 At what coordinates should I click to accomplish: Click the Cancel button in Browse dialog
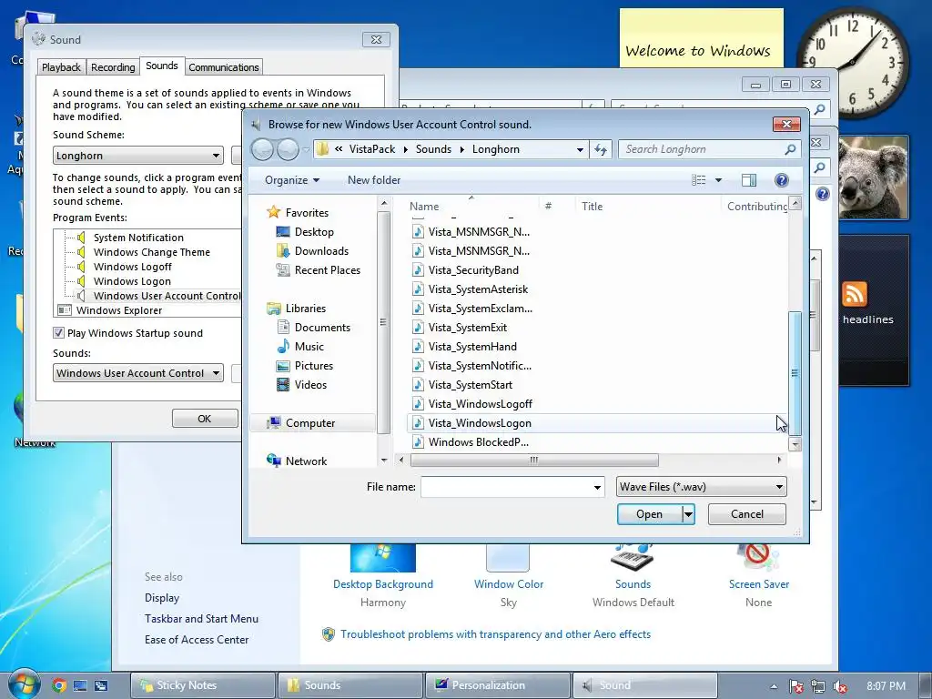[746, 514]
